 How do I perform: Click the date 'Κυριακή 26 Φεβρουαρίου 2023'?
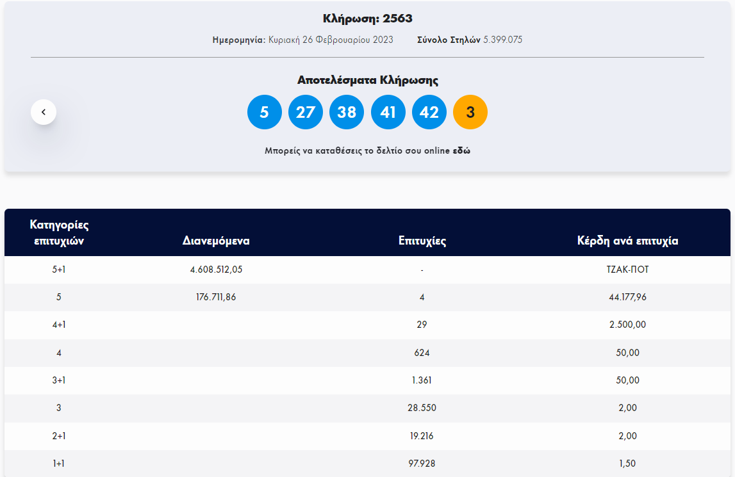331,40
